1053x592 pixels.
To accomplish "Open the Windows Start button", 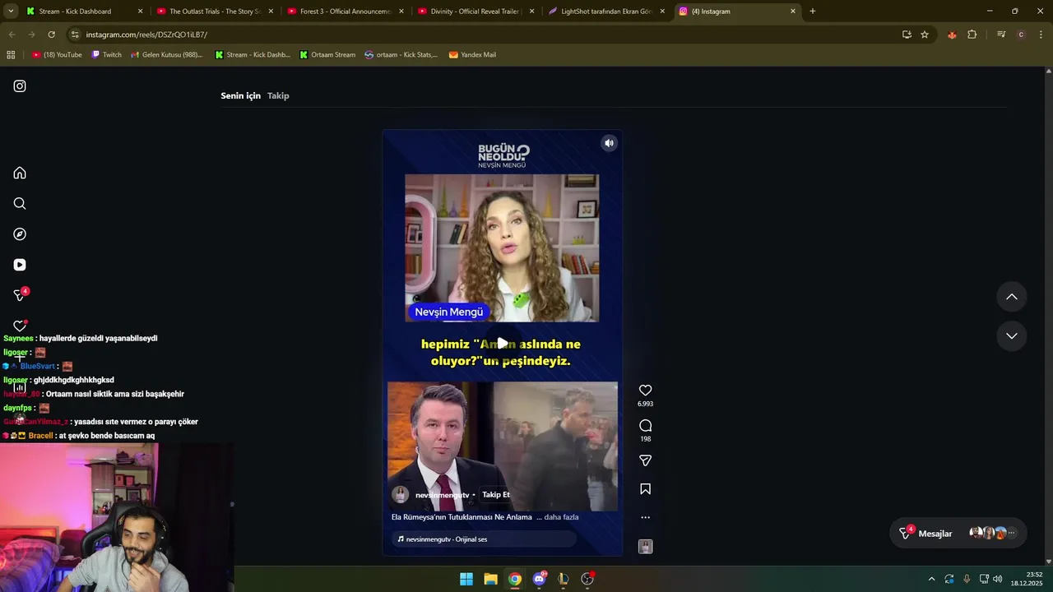I will 466,579.
